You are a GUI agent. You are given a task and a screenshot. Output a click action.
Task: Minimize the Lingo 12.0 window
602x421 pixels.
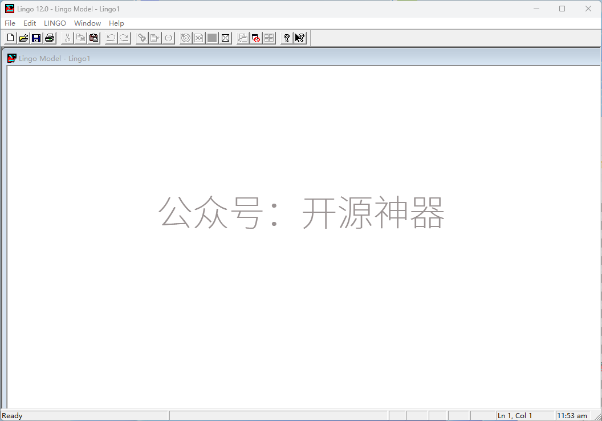pyautogui.click(x=536, y=9)
